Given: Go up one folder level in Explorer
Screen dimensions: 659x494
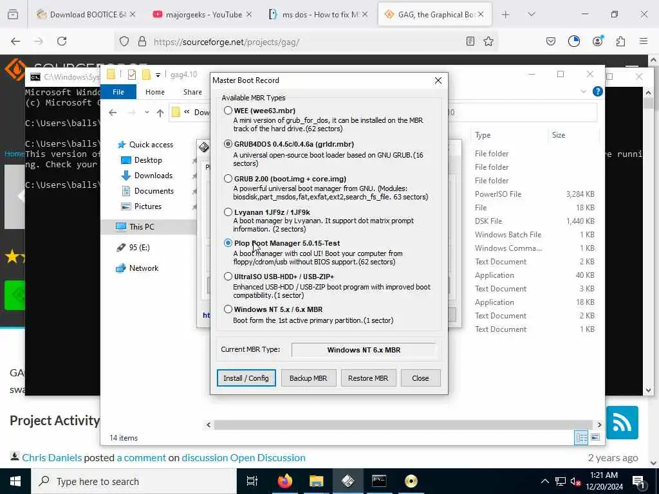Looking at the screenshot, I should pos(160,113).
